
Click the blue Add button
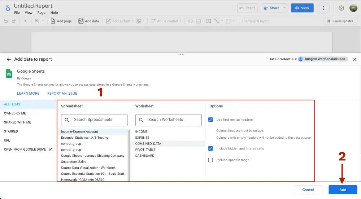343,190
